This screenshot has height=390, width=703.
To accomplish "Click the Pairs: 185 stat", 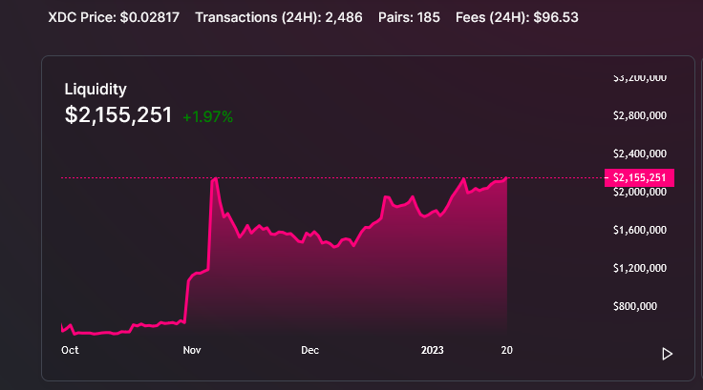I will [409, 17].
